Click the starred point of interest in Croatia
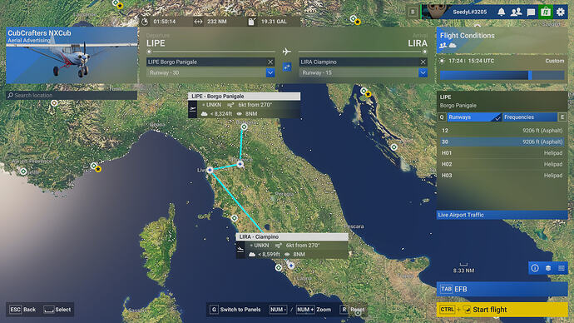 369,94
